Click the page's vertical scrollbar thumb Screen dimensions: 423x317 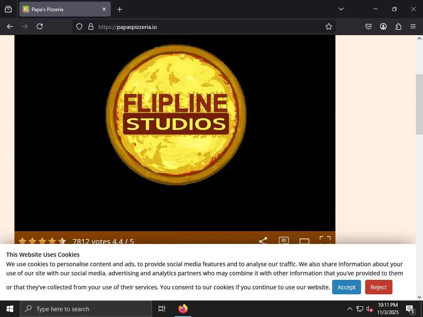[x=419, y=104]
